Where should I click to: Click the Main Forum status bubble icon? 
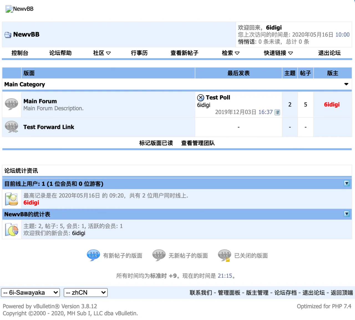click(11, 104)
